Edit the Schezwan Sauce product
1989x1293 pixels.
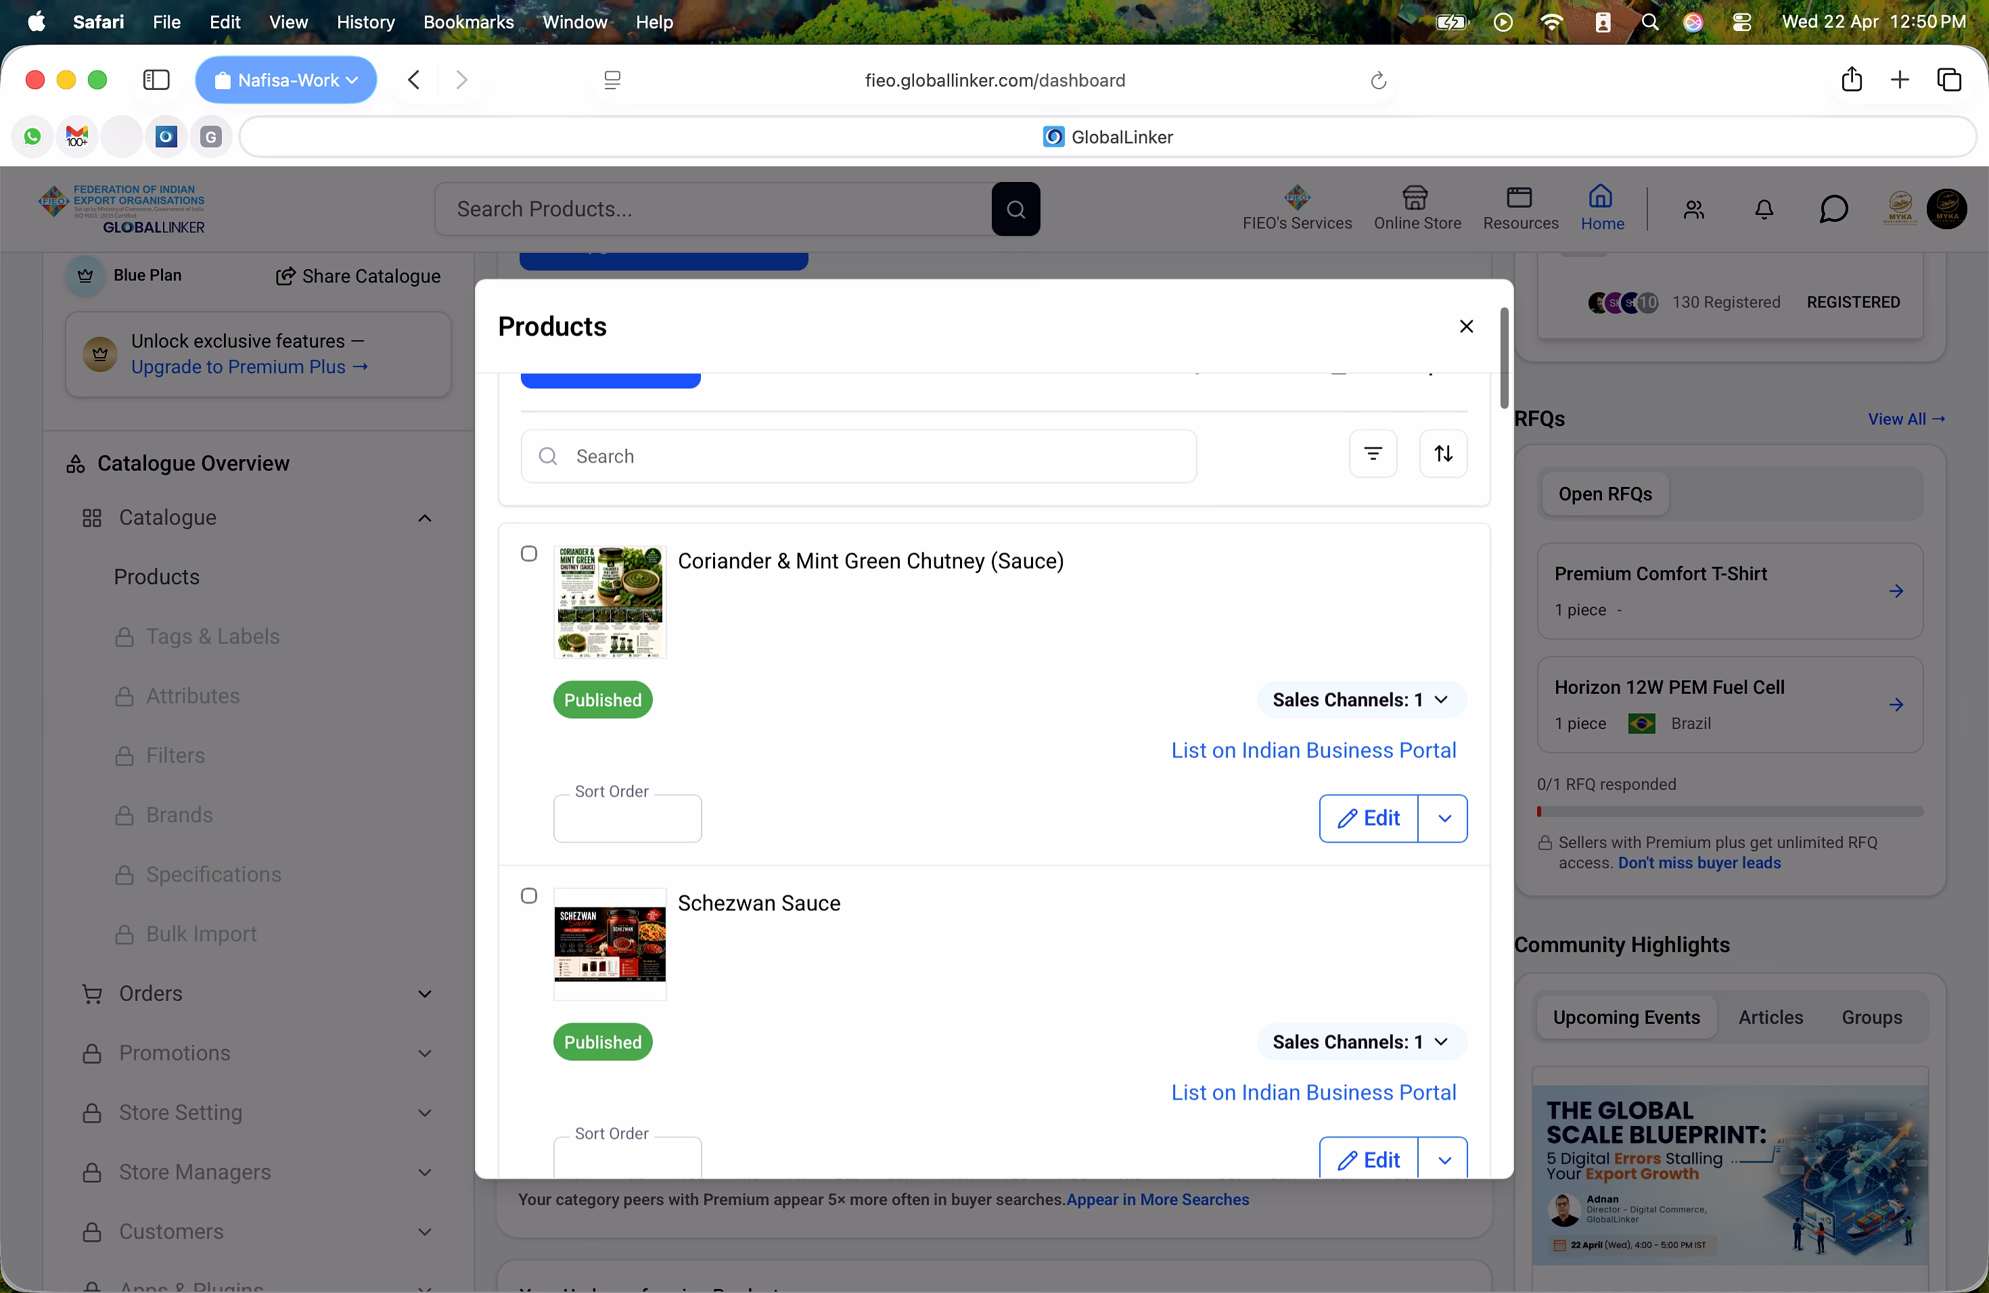1369,1159
